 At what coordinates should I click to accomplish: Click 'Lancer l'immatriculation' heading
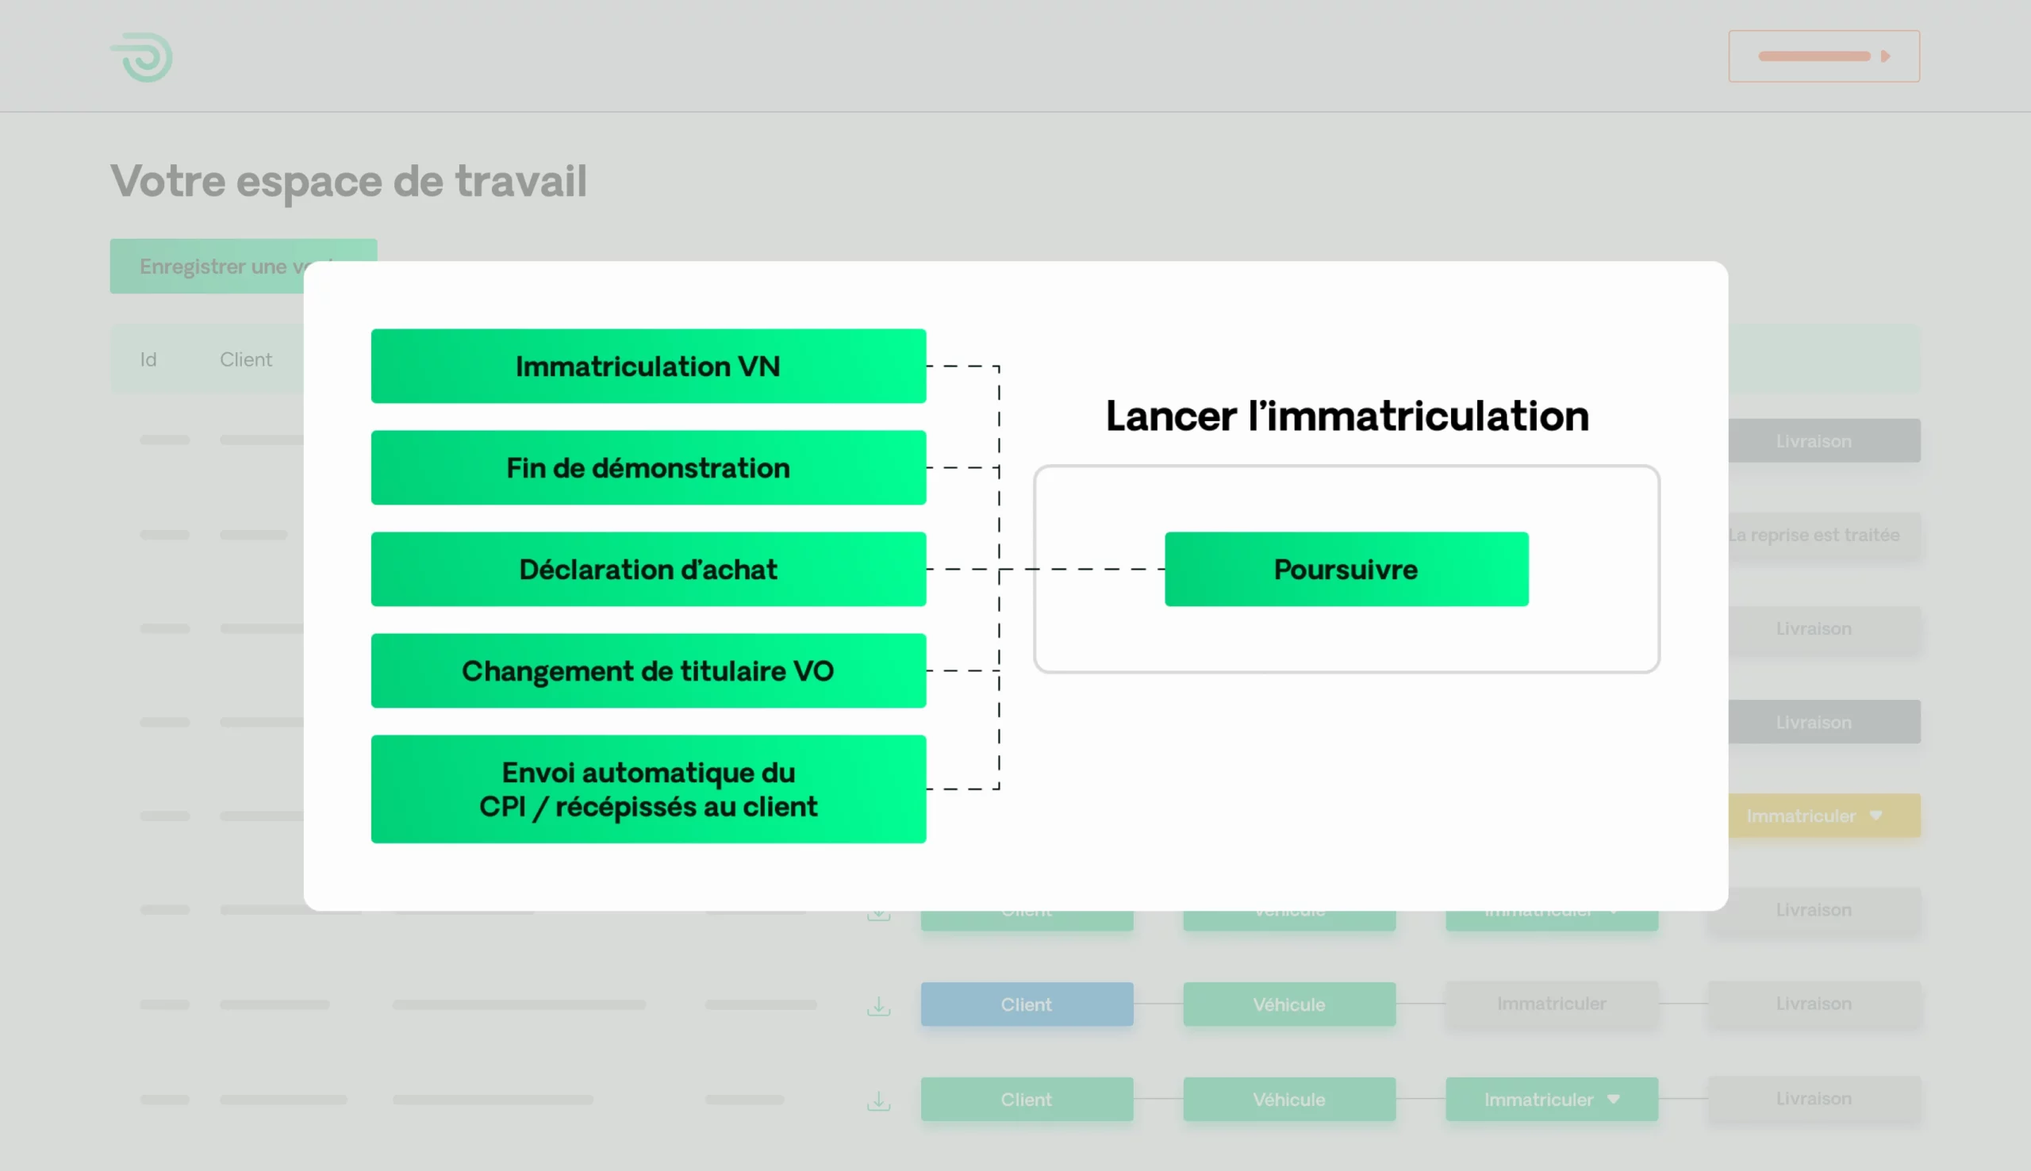click(x=1347, y=416)
